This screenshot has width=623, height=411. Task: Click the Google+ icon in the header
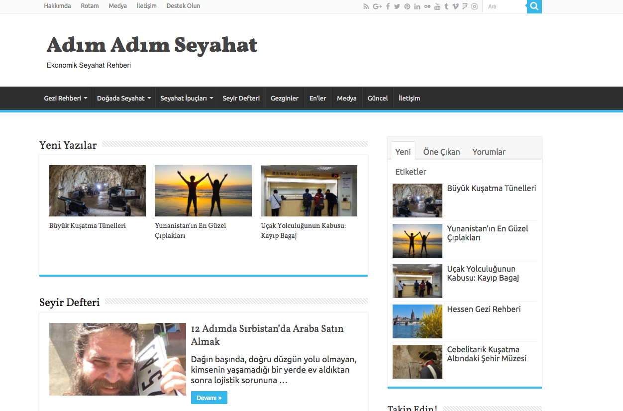coord(377,6)
